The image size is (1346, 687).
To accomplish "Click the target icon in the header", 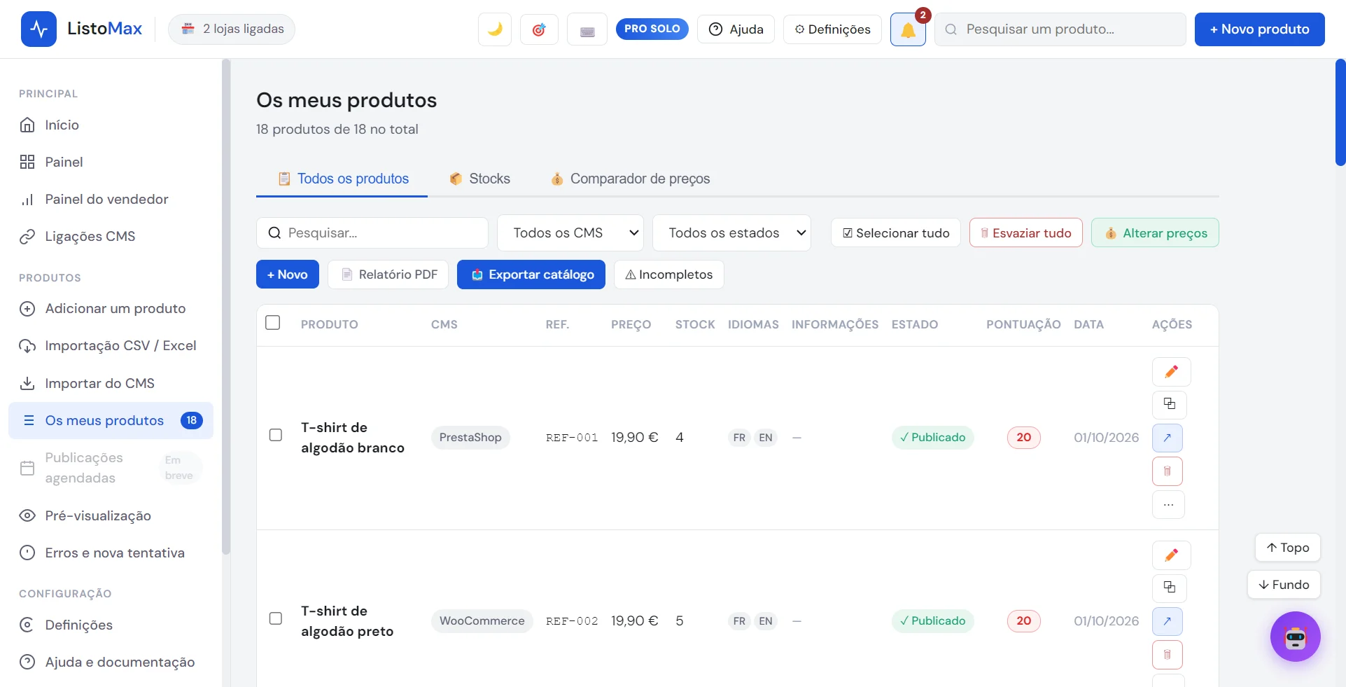I will click(539, 29).
